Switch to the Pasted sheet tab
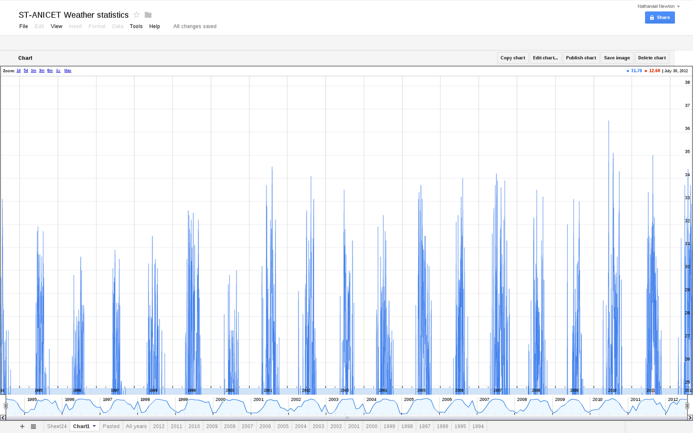Screen dimensions: 693x433 pyautogui.click(x=111, y=426)
